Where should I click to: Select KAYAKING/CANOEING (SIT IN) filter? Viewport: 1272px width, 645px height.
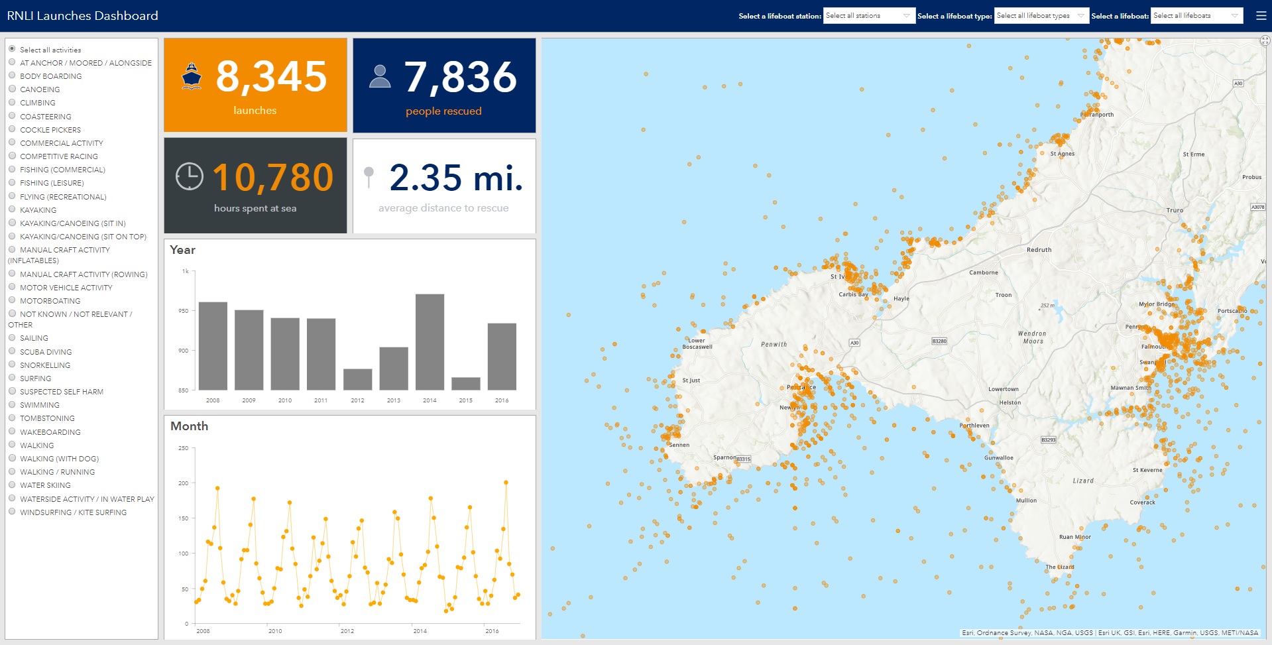click(12, 223)
